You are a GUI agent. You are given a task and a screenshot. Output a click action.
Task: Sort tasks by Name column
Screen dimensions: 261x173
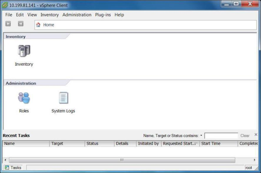coord(26,144)
